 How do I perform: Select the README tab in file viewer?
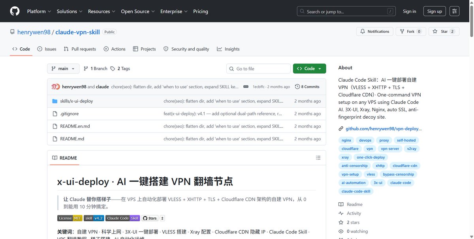[x=64, y=158]
